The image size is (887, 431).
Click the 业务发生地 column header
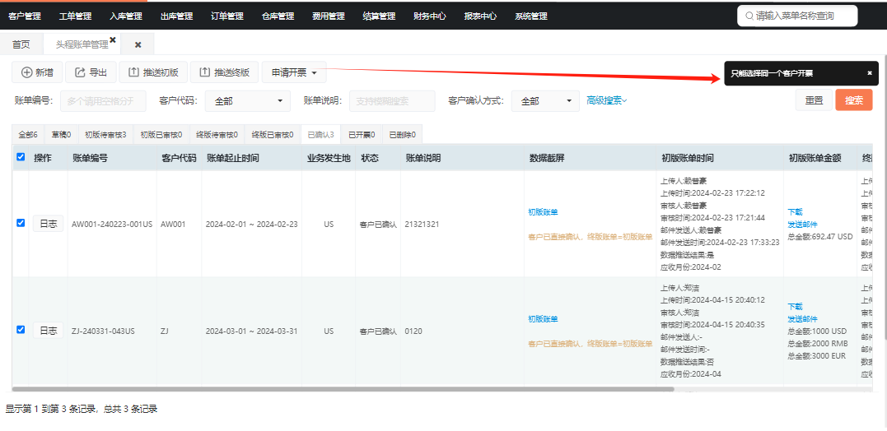329,158
